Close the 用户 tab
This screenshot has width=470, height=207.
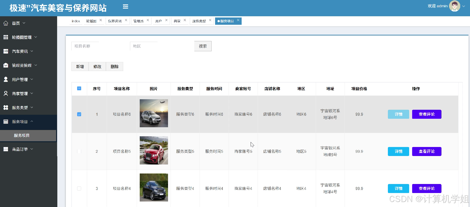coord(166,20)
